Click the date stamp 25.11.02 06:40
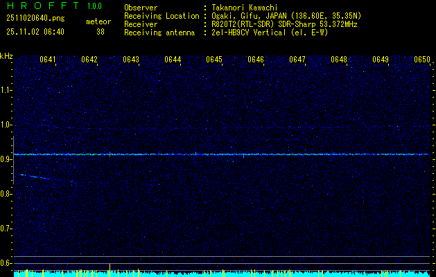The width and height of the screenshot is (436, 277). click(35, 32)
